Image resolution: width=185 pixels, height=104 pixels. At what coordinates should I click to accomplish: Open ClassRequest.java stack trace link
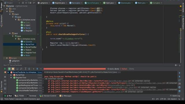tap(112, 92)
